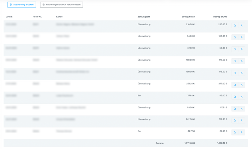This screenshot has width=252, height=149.
Task: Open invoice document for 45,00 € row
Action: (235, 97)
